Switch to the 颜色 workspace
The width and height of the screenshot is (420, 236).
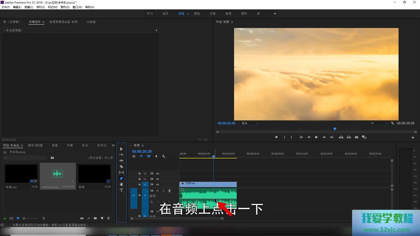(x=197, y=13)
